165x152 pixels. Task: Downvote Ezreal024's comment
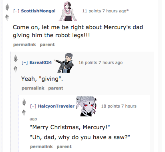pos(16,69)
